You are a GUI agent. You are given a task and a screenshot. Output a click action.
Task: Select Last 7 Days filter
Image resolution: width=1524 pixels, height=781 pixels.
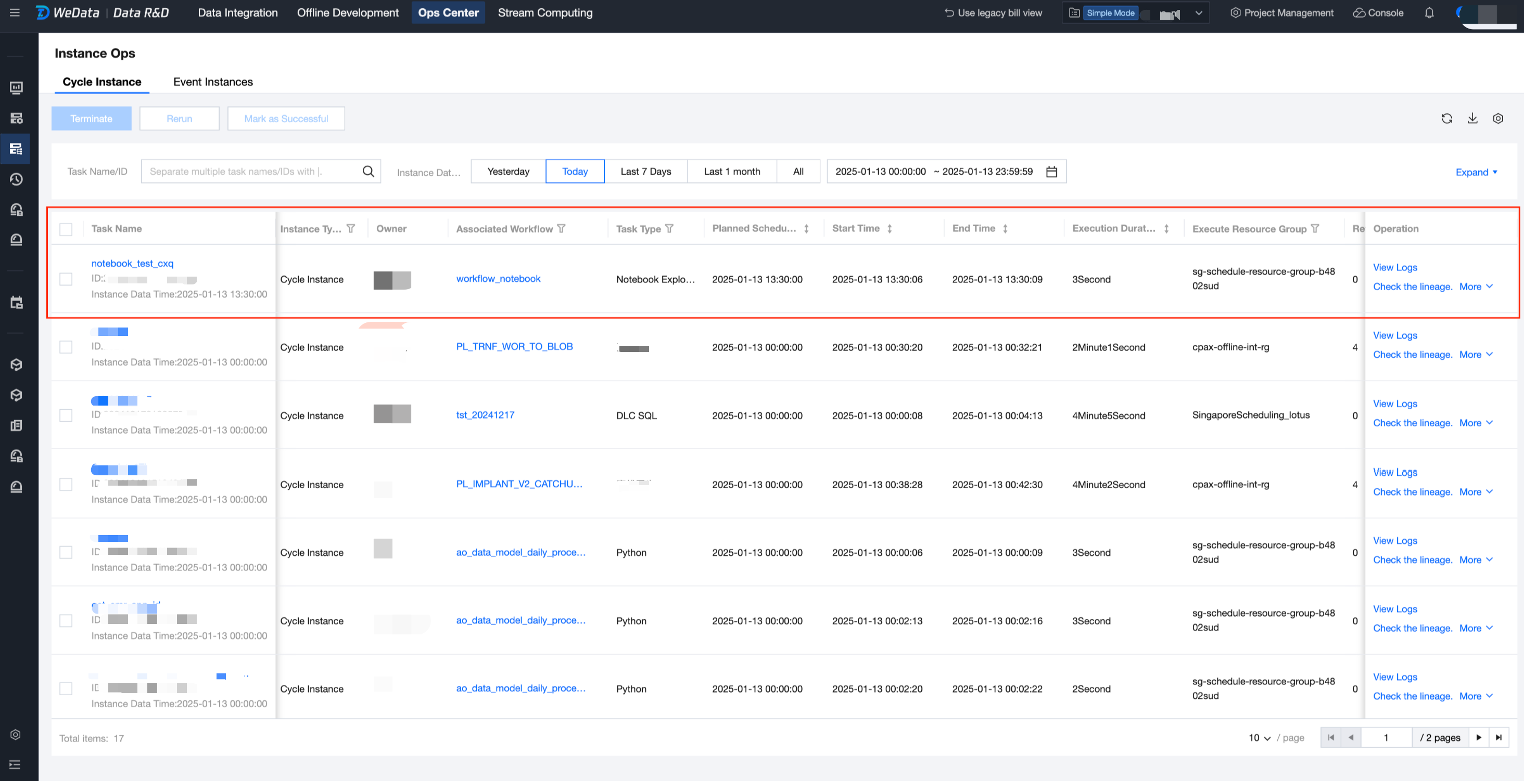point(645,172)
